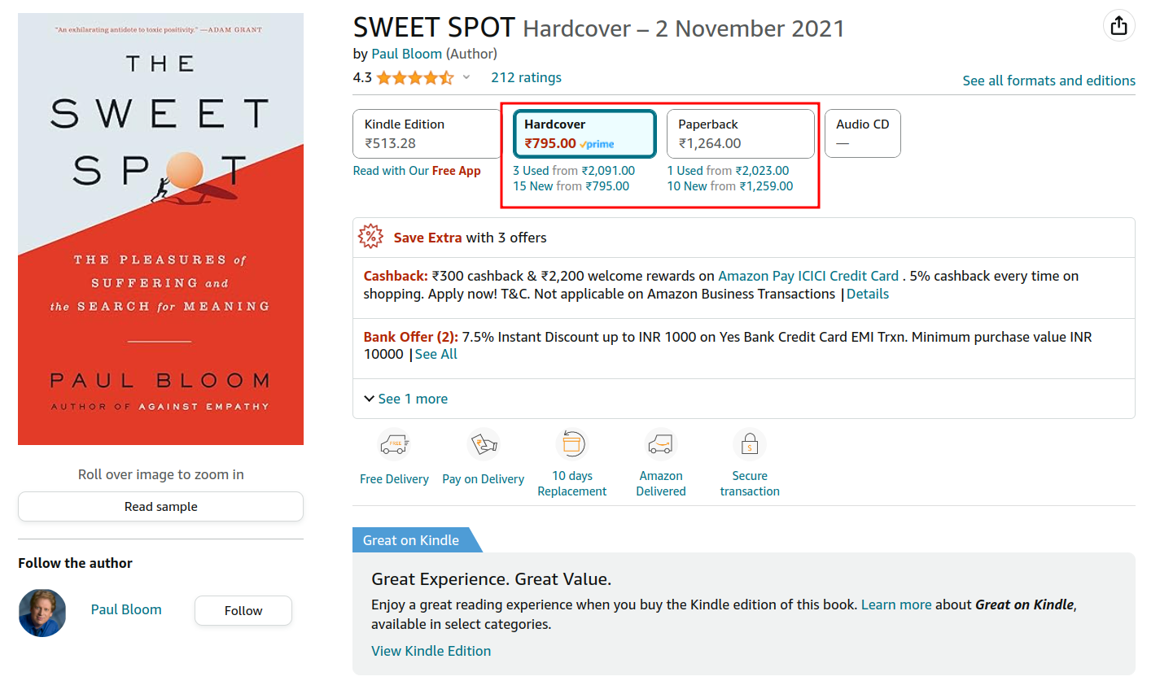Open the 212 ratings link
Image resolution: width=1160 pixels, height=694 pixels.
[526, 77]
